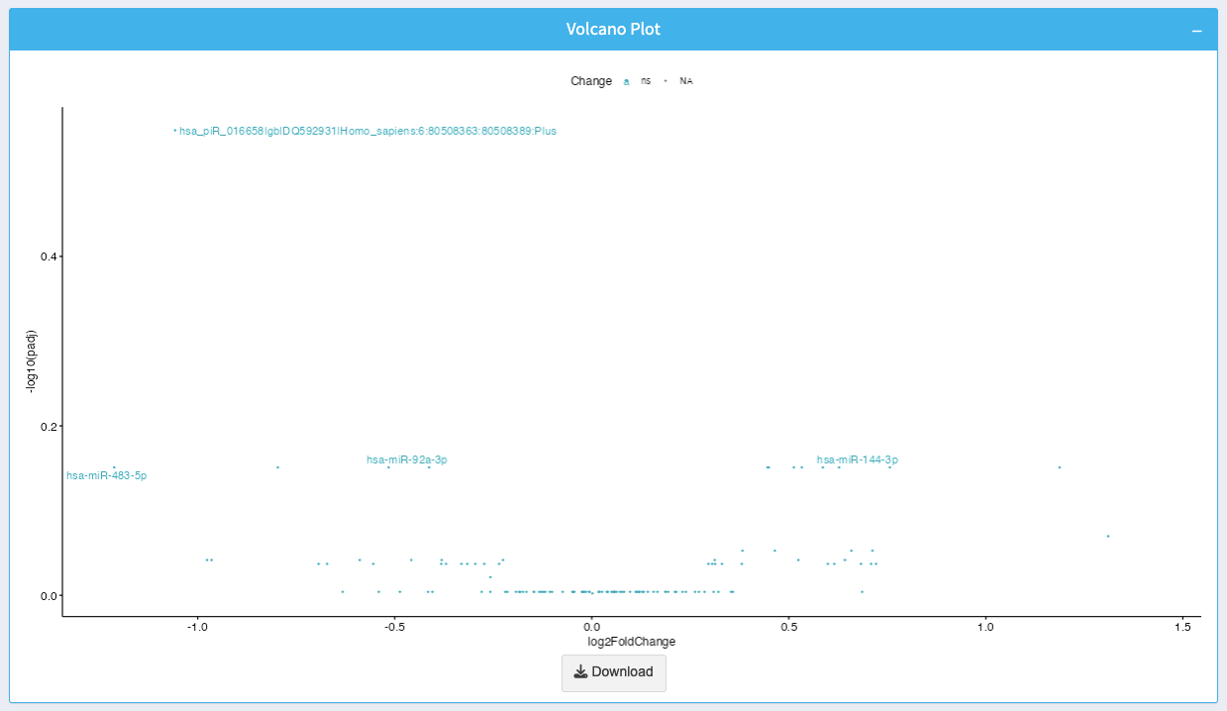Click the data point left of hsa_piR_016658 label
Screen dimensions: 1227x711
175,130
